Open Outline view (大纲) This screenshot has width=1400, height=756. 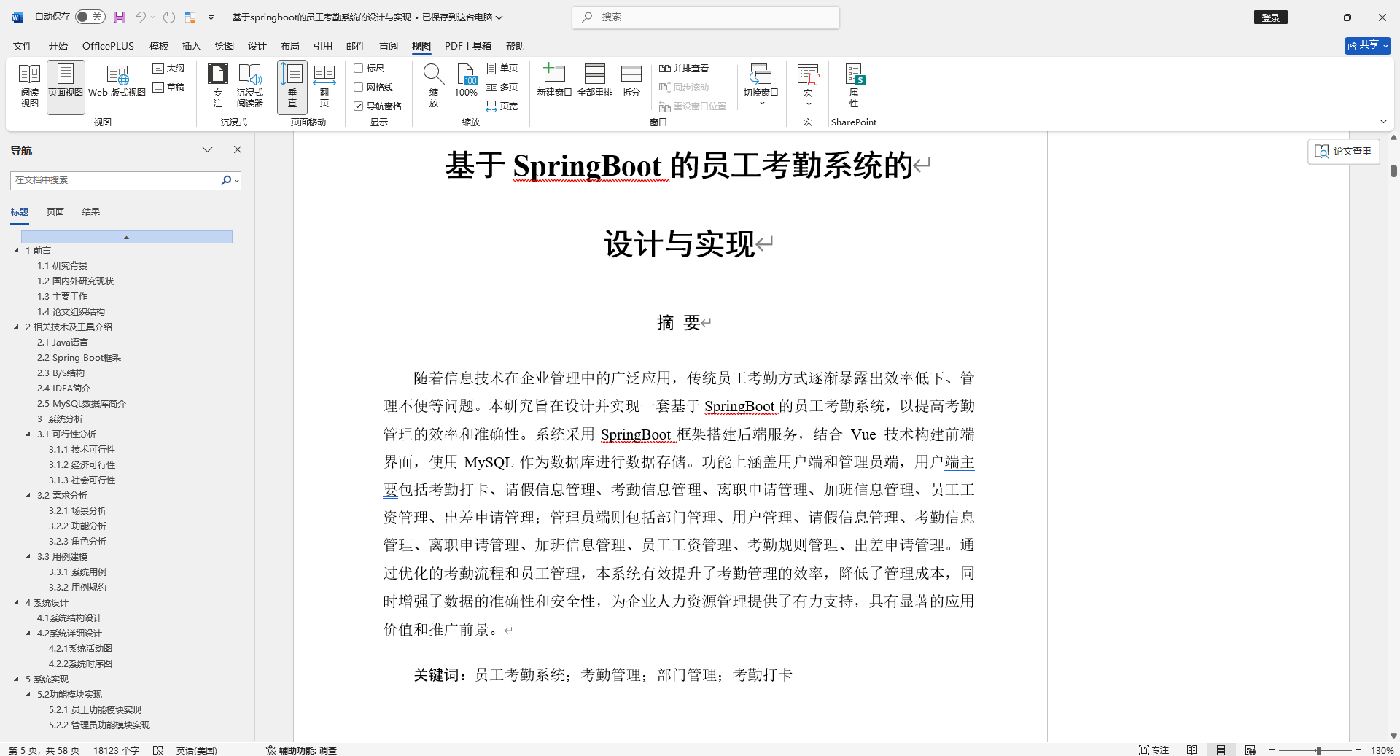click(168, 69)
